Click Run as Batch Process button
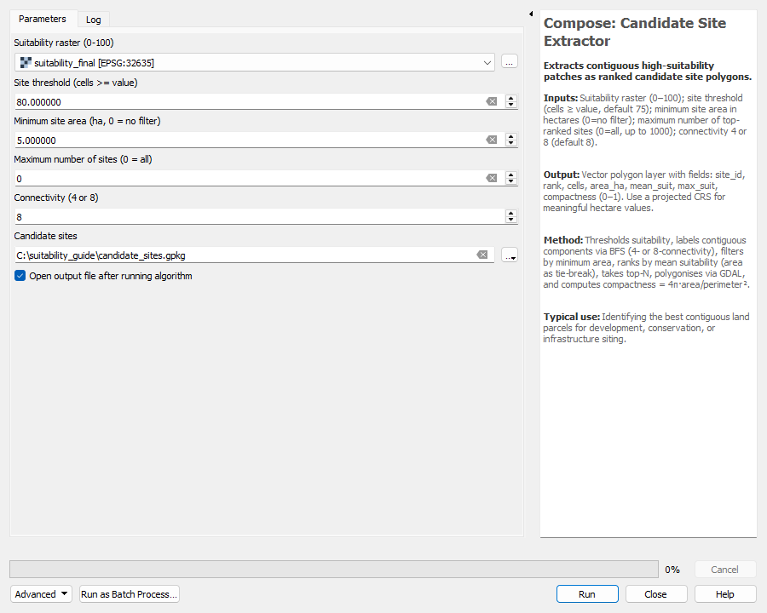767x613 pixels. [130, 594]
